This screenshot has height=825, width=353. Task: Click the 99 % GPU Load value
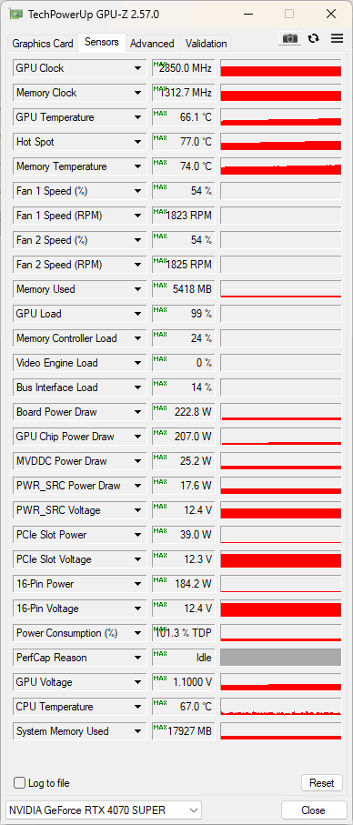[183, 314]
